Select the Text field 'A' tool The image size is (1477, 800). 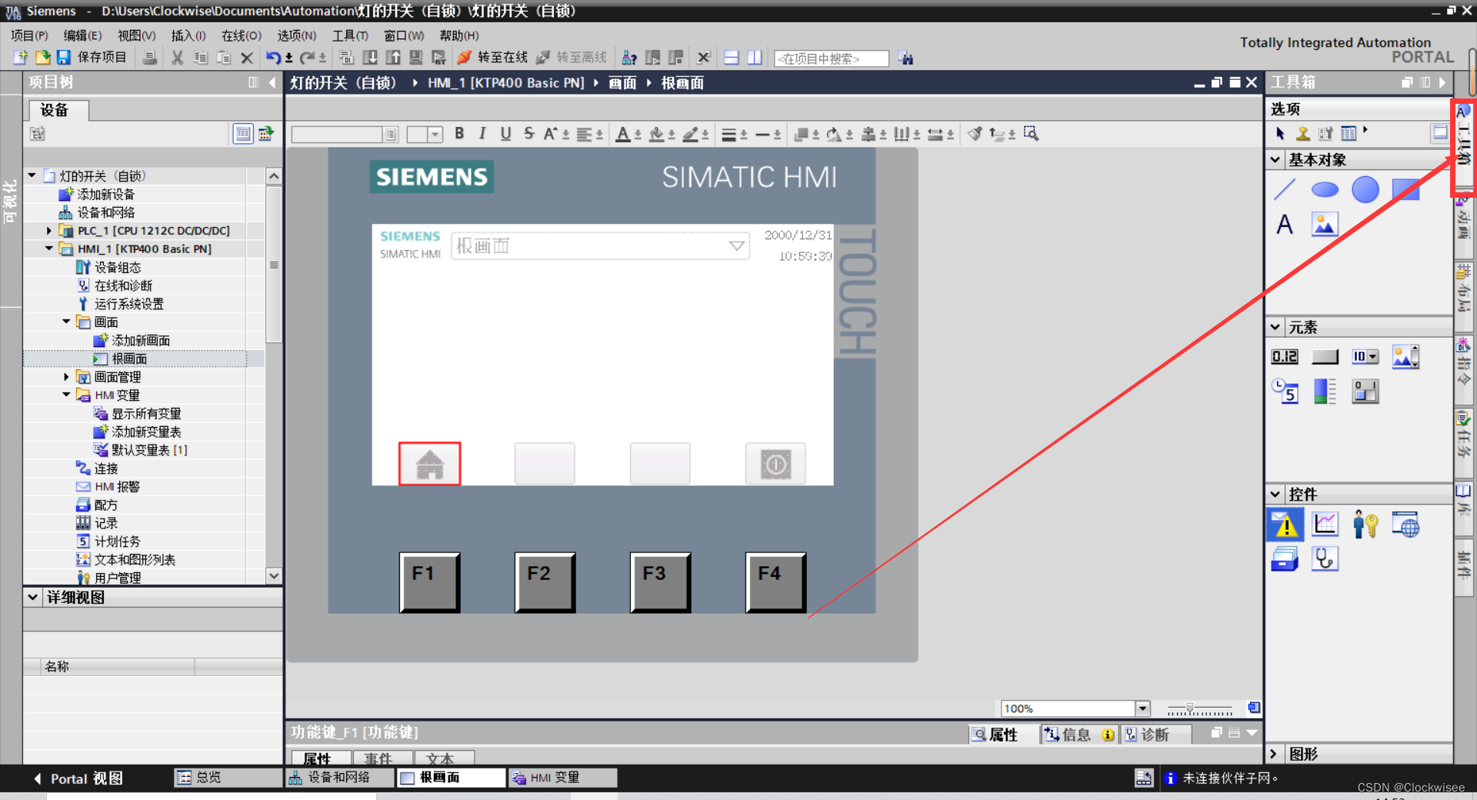click(x=1285, y=225)
